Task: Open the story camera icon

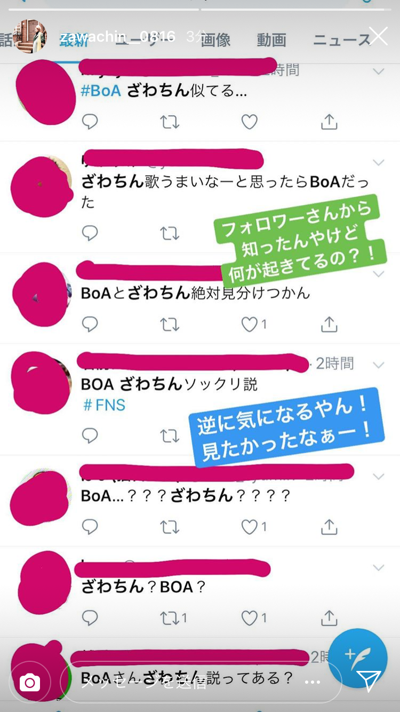Action: coord(30,682)
